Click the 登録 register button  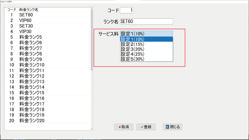pos(146,127)
